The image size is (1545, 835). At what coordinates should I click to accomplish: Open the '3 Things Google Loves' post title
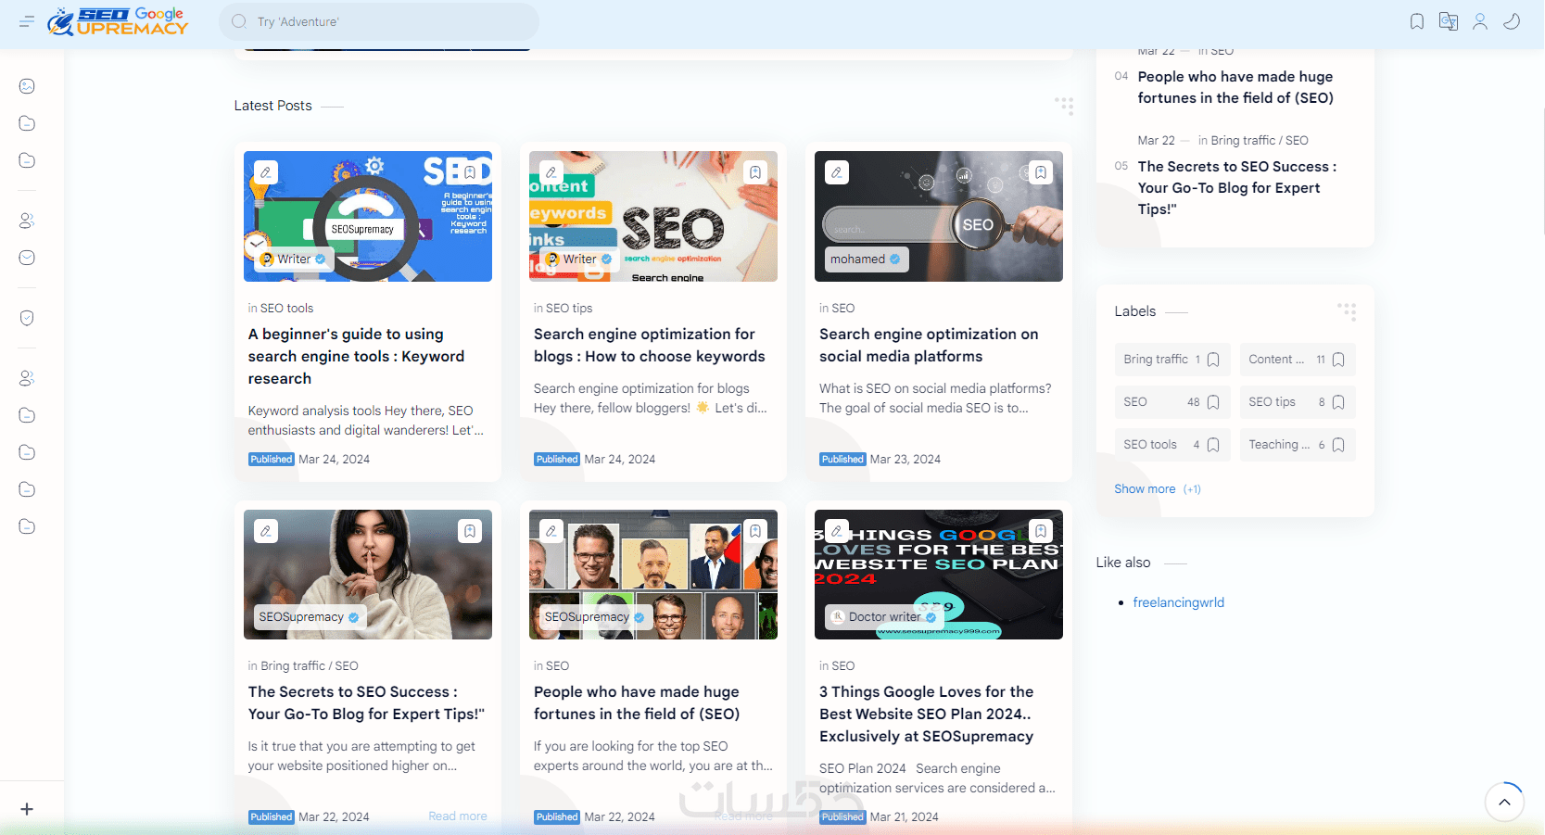coord(927,714)
